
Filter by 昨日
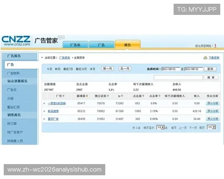(x=58, y=69)
